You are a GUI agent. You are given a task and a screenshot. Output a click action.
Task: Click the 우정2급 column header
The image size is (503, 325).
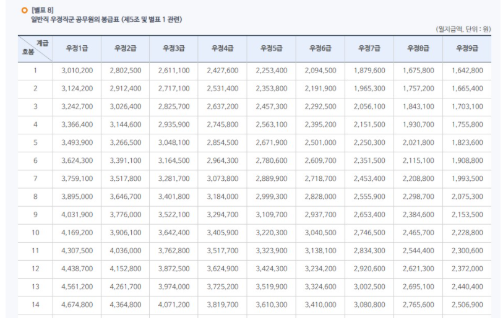click(126, 48)
